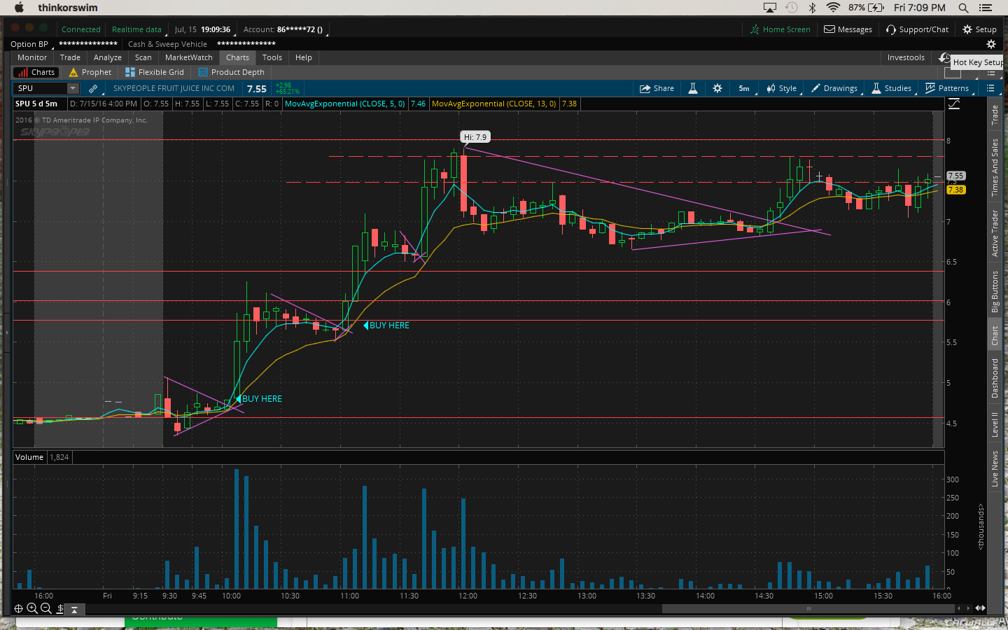The width and height of the screenshot is (1008, 630).
Task: Open the Investools tab
Action: [x=906, y=57]
